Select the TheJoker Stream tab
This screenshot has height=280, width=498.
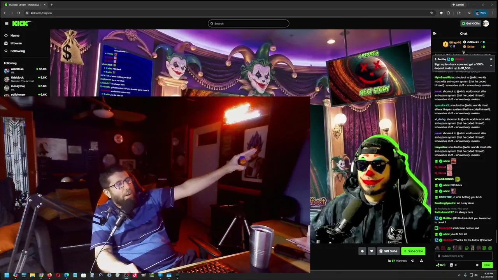click(25, 5)
